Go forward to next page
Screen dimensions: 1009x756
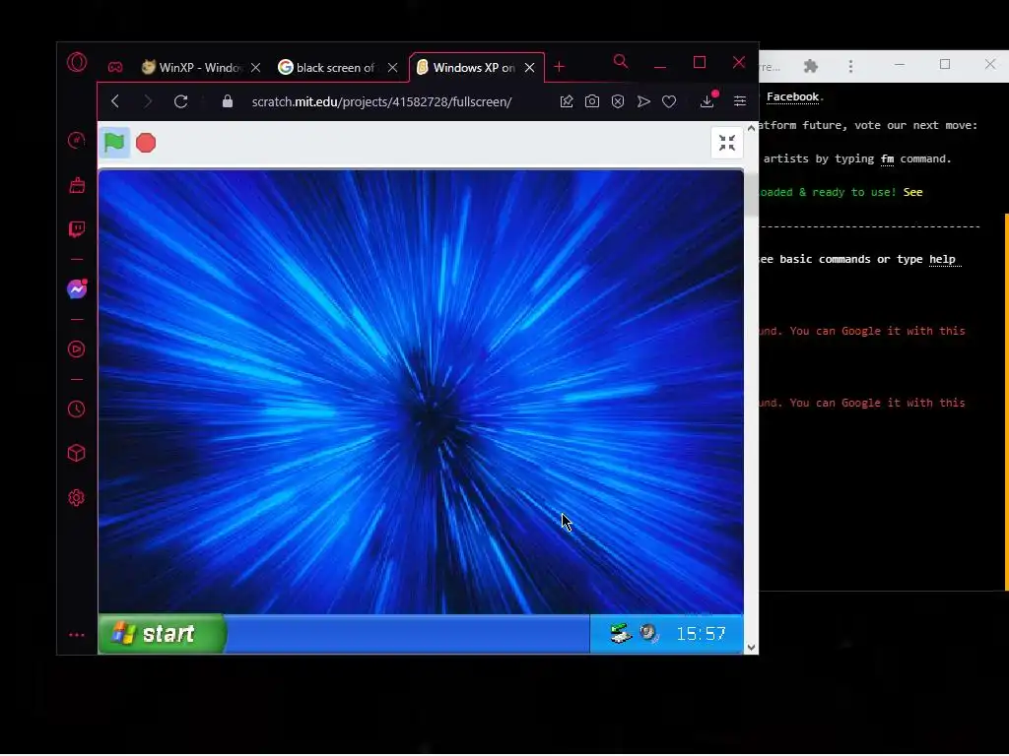(148, 101)
